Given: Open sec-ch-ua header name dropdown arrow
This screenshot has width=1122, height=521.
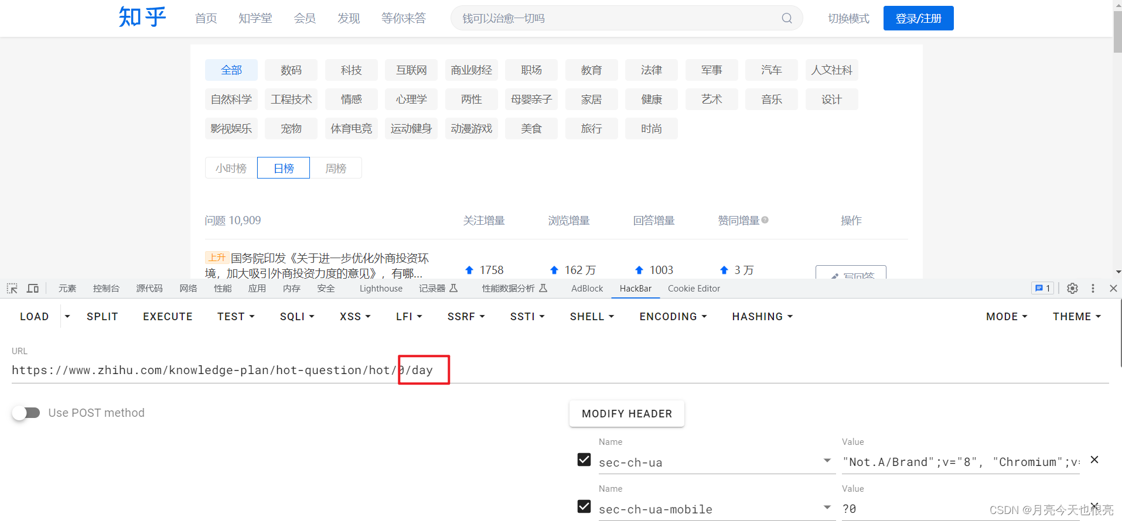Looking at the screenshot, I should pos(827,461).
